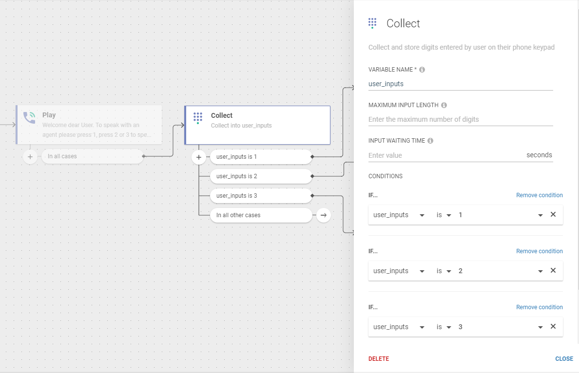Image resolution: width=579 pixels, height=373 pixels.
Task: Click the Maximum Input Length field
Action: (x=460, y=119)
